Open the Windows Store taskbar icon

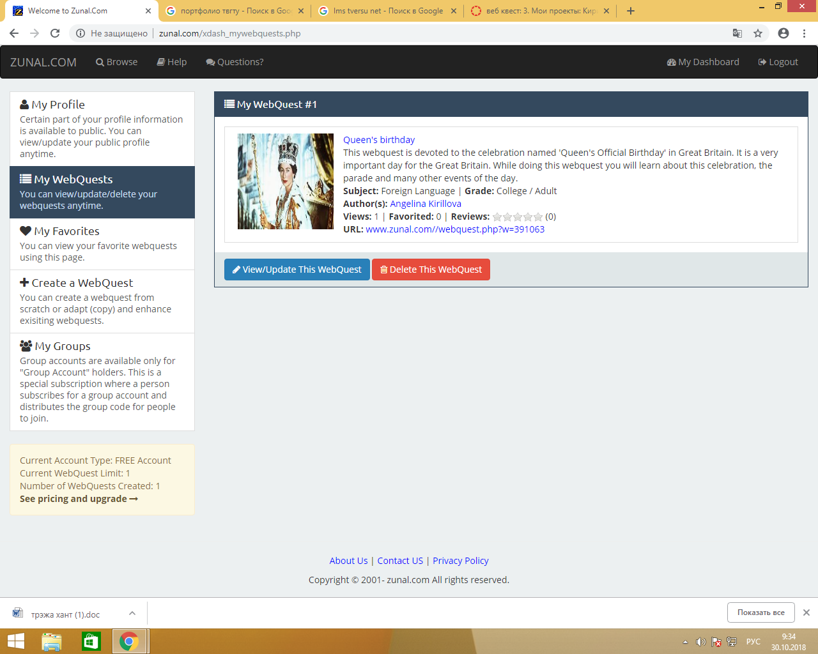[x=91, y=641]
